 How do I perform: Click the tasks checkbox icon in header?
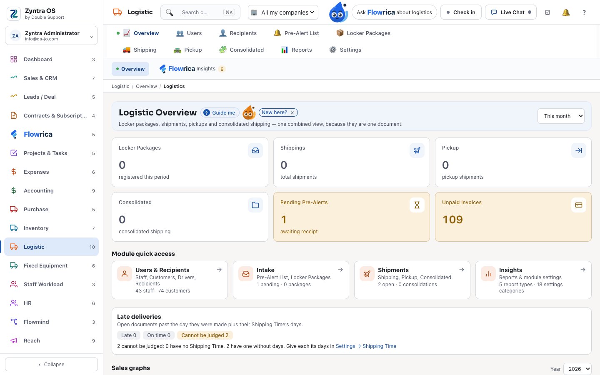(547, 12)
